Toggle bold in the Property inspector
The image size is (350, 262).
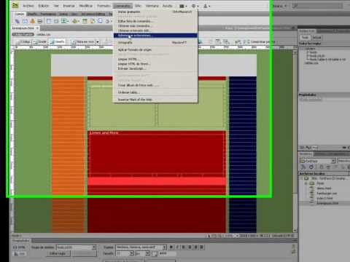pos(171,247)
